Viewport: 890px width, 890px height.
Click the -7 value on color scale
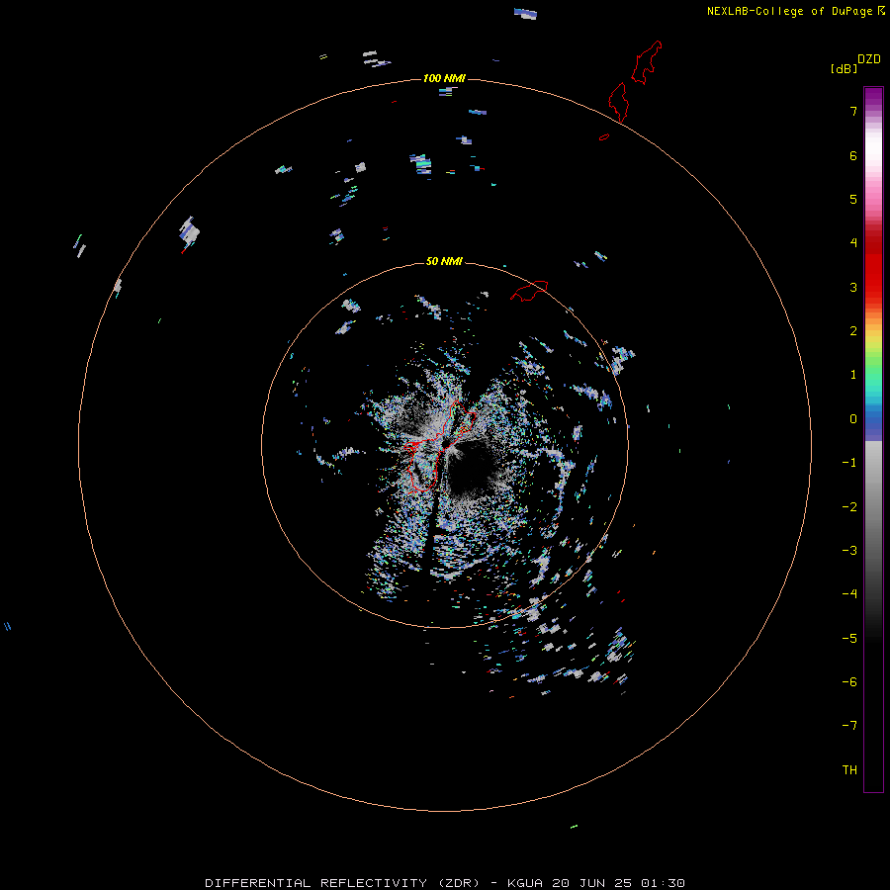849,726
